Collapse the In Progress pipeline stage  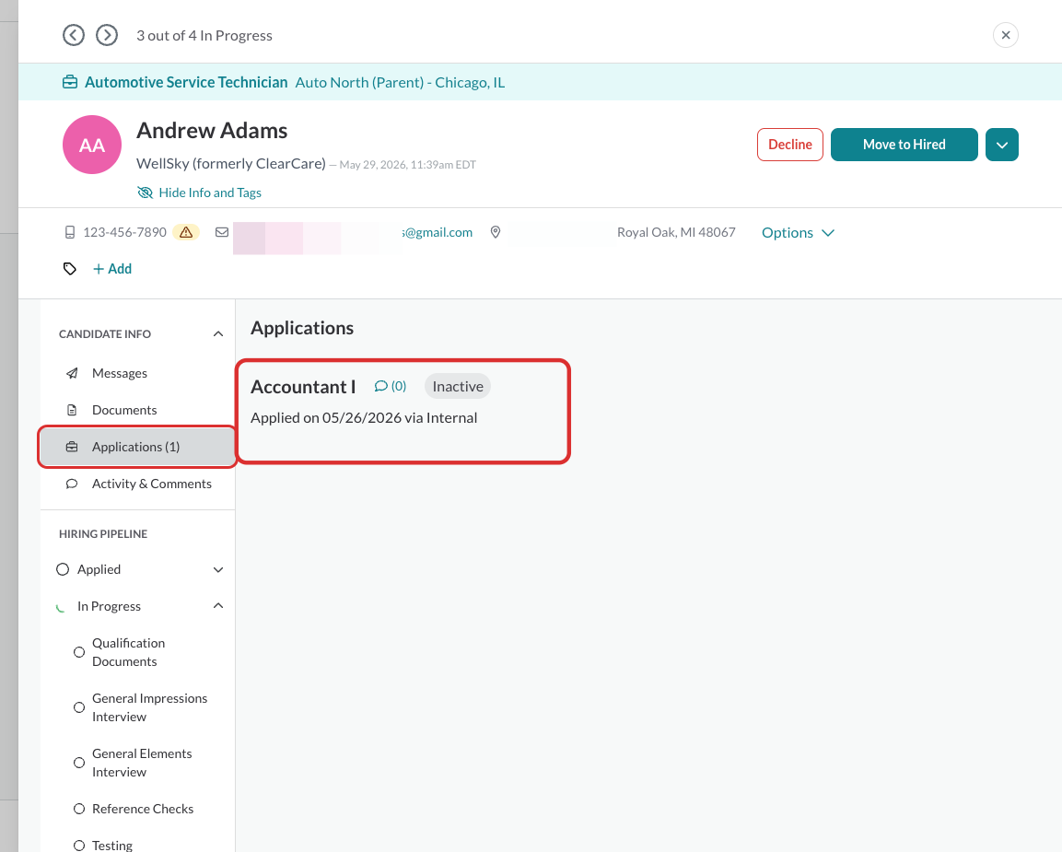click(218, 606)
